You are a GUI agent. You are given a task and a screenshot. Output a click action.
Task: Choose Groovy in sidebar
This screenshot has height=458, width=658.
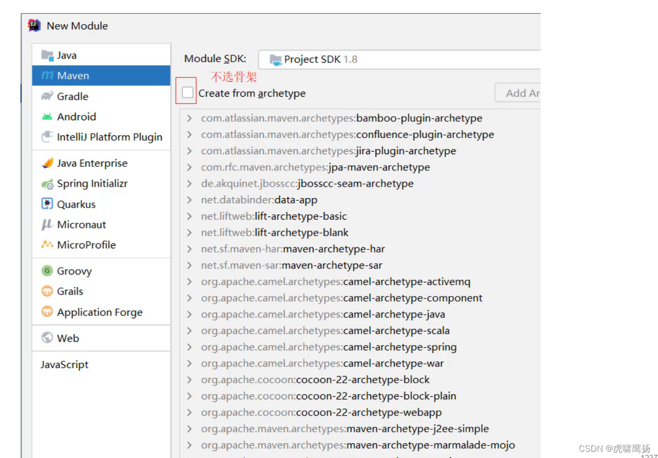[102, 271]
